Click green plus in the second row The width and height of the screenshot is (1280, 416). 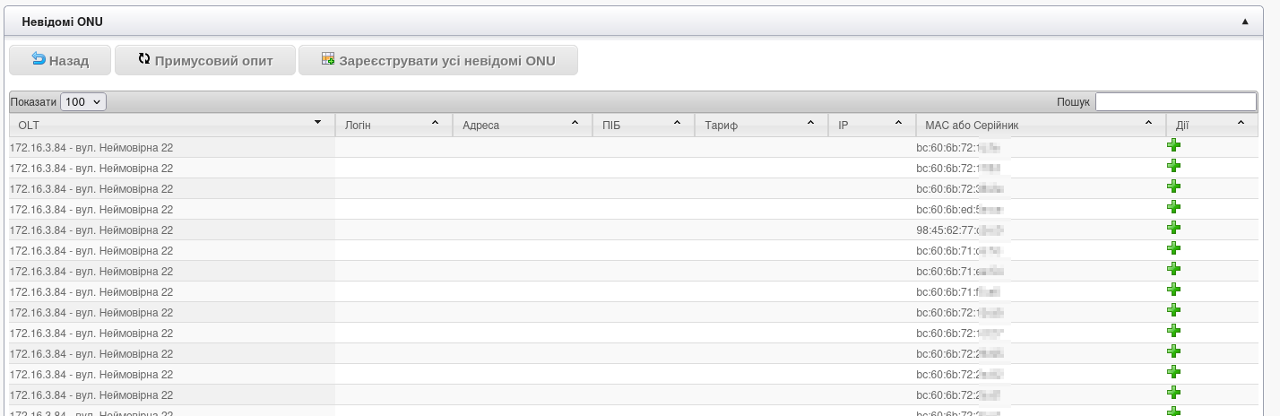(1173, 166)
